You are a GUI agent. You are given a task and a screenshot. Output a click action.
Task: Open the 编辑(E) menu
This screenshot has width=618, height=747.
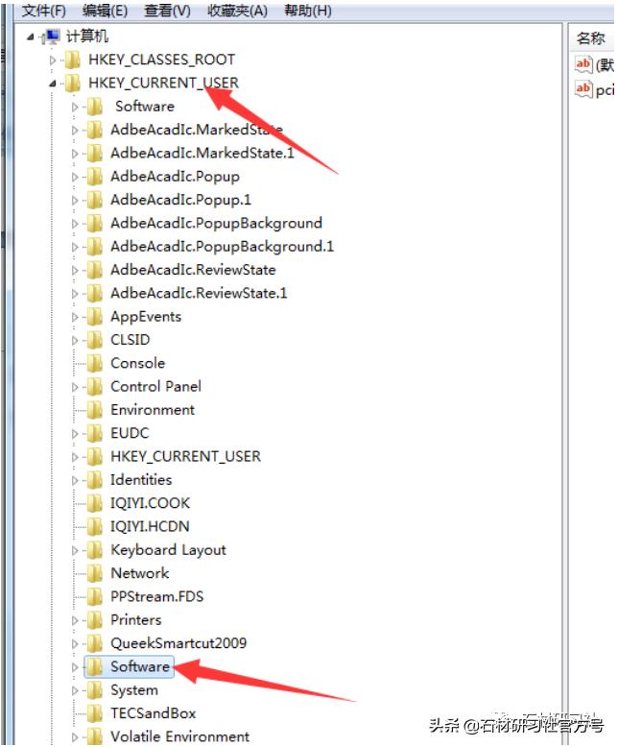105,11
